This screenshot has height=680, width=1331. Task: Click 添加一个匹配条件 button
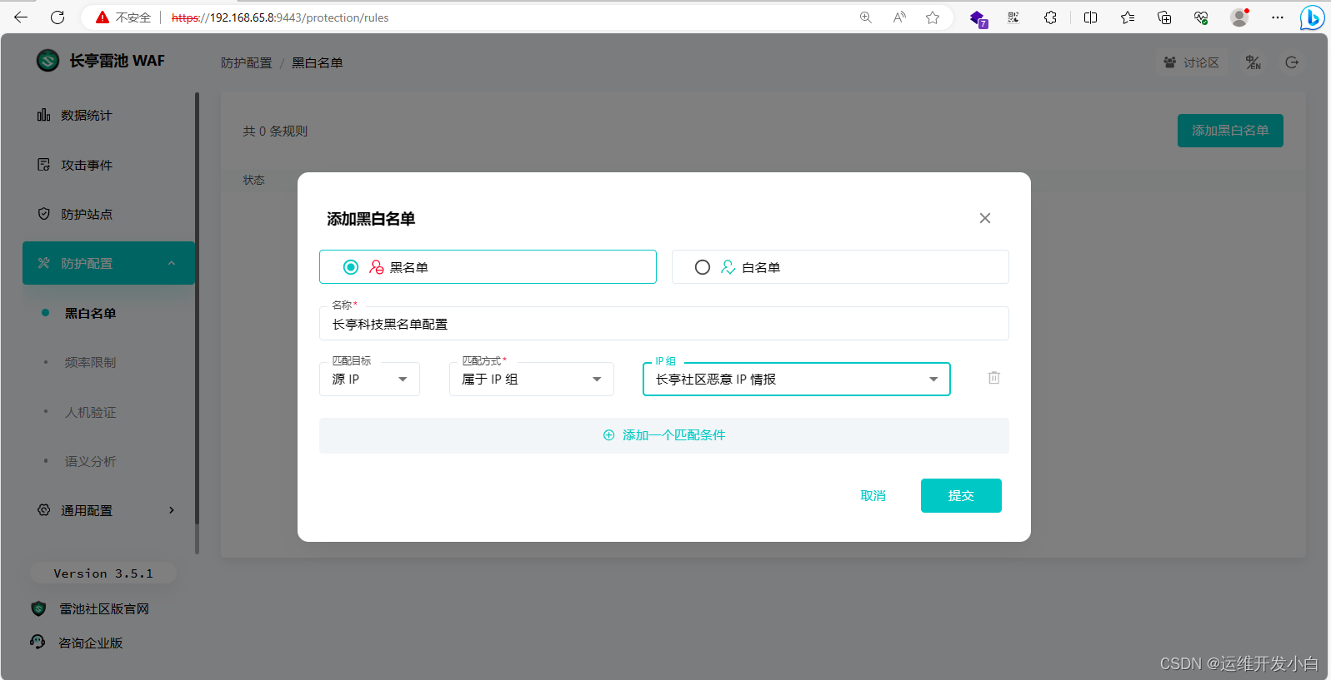664,435
